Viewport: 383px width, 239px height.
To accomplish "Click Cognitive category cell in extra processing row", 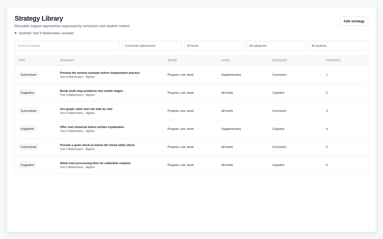I will (278, 165).
